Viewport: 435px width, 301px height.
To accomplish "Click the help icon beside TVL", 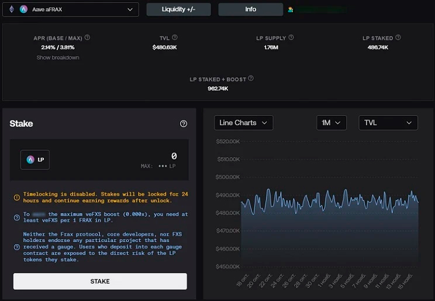I will pos(175,37).
